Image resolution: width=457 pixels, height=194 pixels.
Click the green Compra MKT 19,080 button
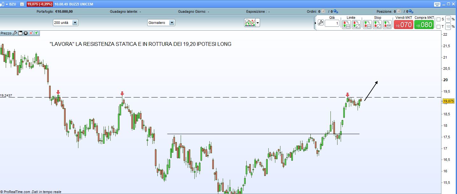coord(424,25)
